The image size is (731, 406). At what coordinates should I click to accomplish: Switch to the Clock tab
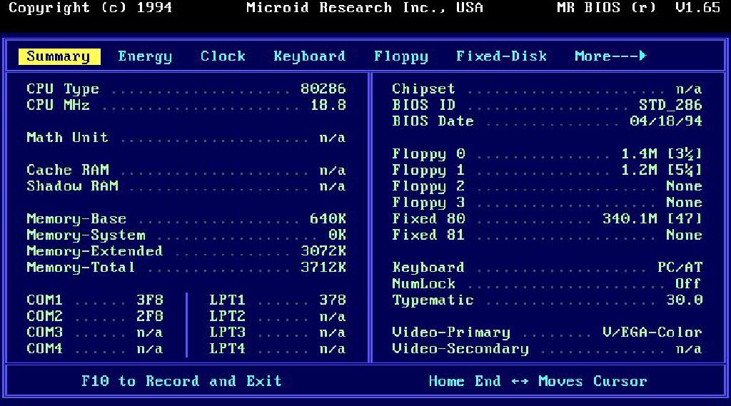point(223,56)
